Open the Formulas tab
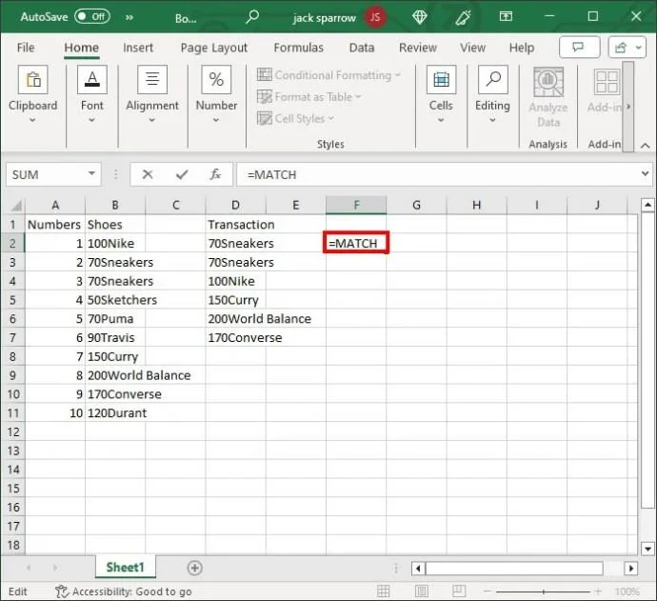The height and width of the screenshot is (601, 657). pyautogui.click(x=298, y=48)
